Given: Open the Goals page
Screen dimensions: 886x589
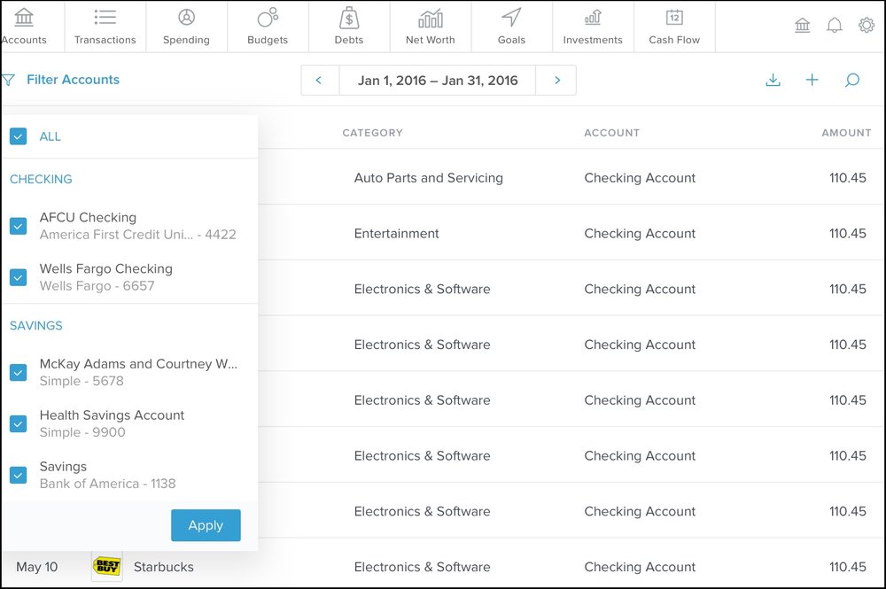Looking at the screenshot, I should click(511, 27).
